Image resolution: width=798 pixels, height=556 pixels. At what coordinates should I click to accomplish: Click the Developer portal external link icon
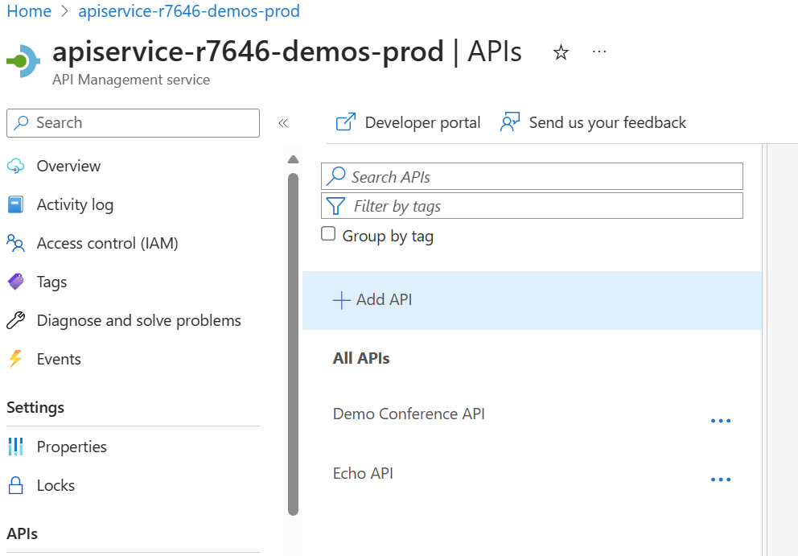coord(346,122)
